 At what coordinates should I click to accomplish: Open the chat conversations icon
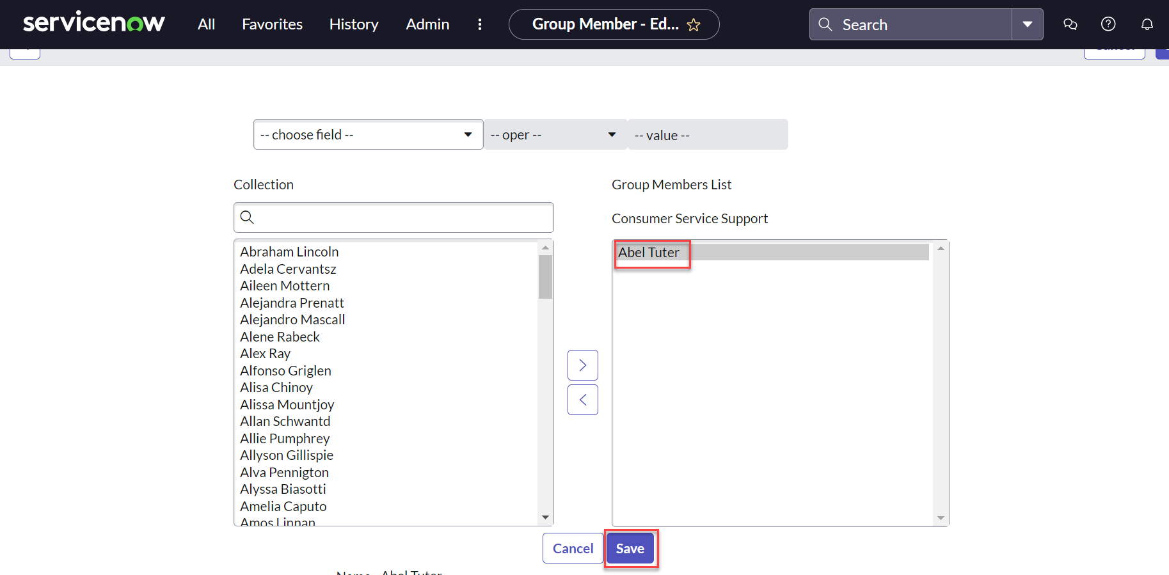tap(1070, 24)
